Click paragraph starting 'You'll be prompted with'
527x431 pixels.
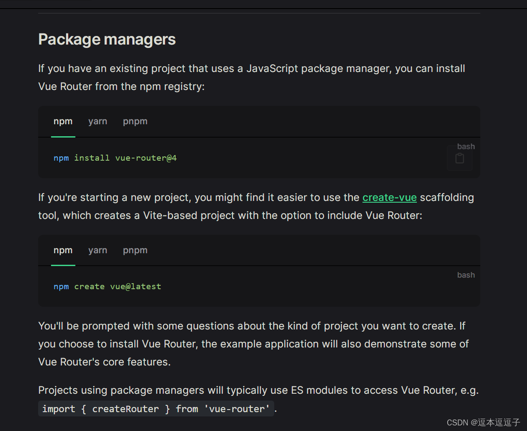[x=254, y=344]
